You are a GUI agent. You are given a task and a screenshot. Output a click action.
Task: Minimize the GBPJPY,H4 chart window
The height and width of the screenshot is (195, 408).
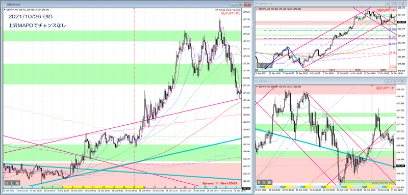click(389, 4)
